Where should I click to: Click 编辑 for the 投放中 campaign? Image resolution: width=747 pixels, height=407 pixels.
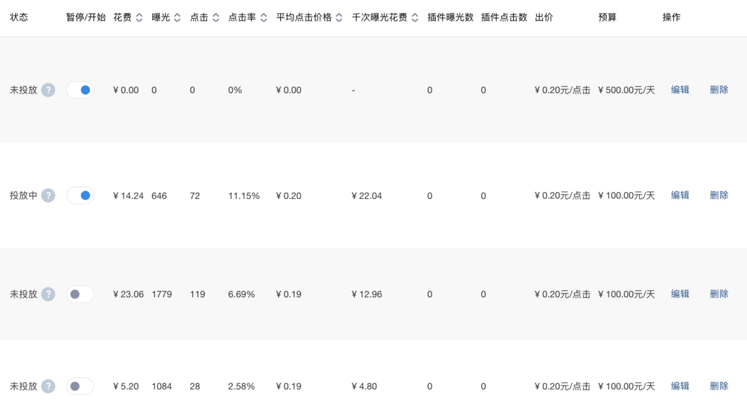click(680, 196)
